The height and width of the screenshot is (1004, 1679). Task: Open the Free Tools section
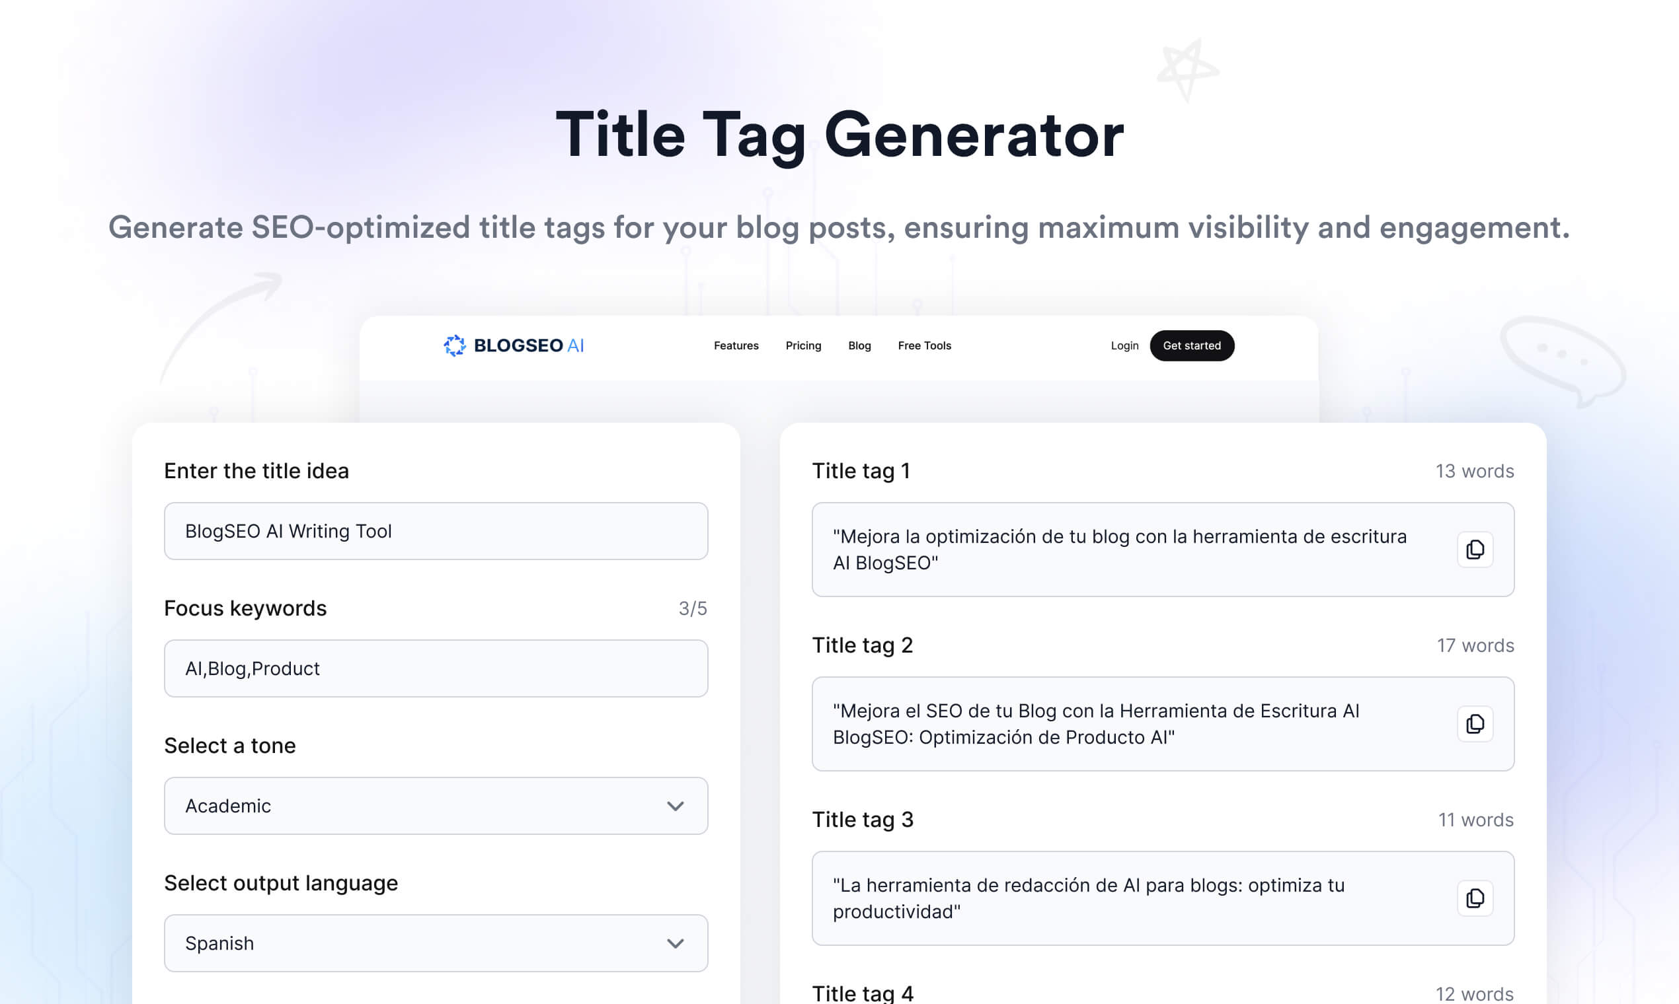pos(924,345)
